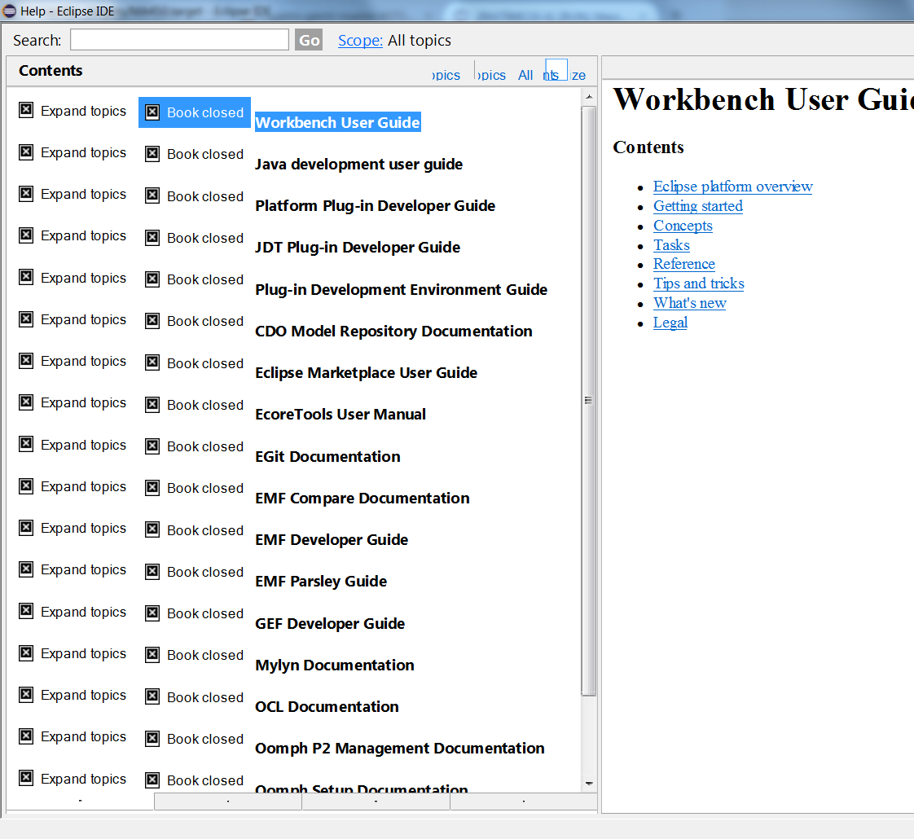Screen dimensions: 914x839
Task: Open the JDT Plug-in Developer Guide title
Action: 358,248
